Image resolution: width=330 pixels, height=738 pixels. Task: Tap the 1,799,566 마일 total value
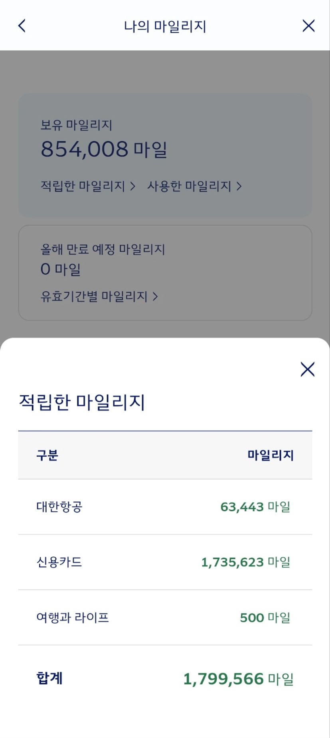238,679
